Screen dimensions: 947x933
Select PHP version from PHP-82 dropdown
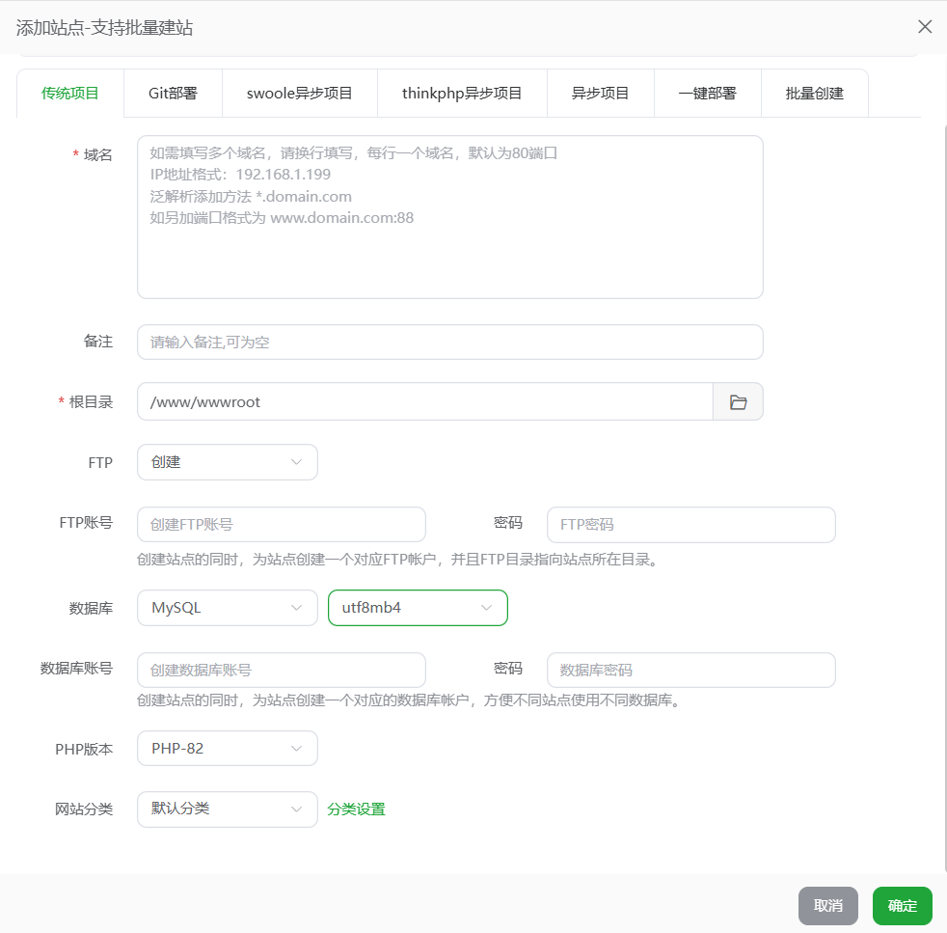tap(227, 749)
